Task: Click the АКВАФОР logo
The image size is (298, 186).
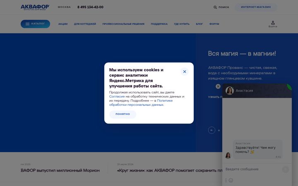Action: point(35,7)
